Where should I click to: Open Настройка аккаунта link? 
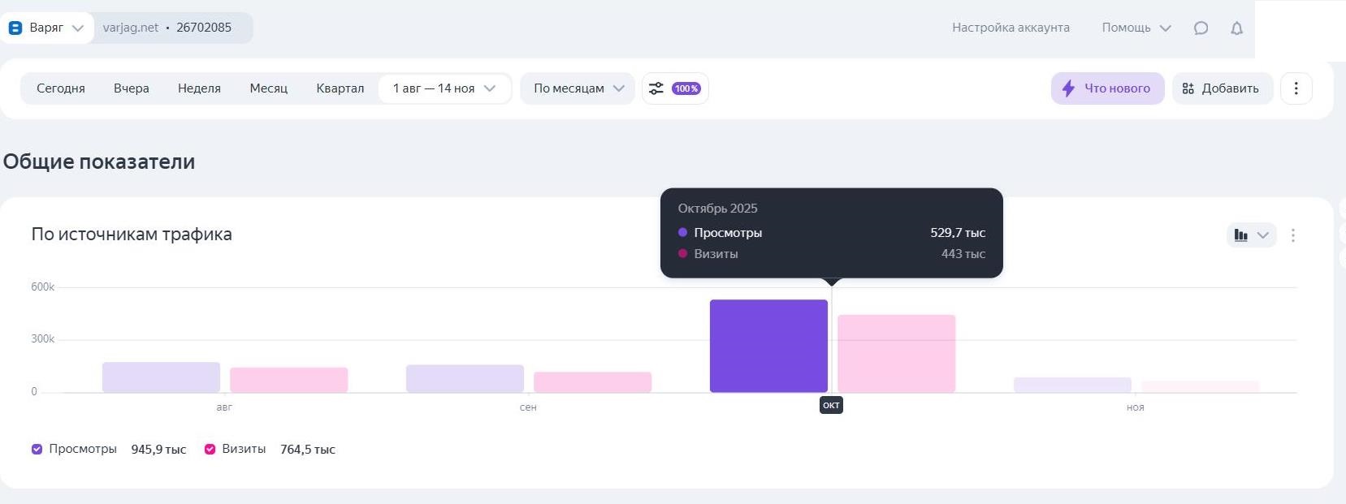tap(1011, 28)
